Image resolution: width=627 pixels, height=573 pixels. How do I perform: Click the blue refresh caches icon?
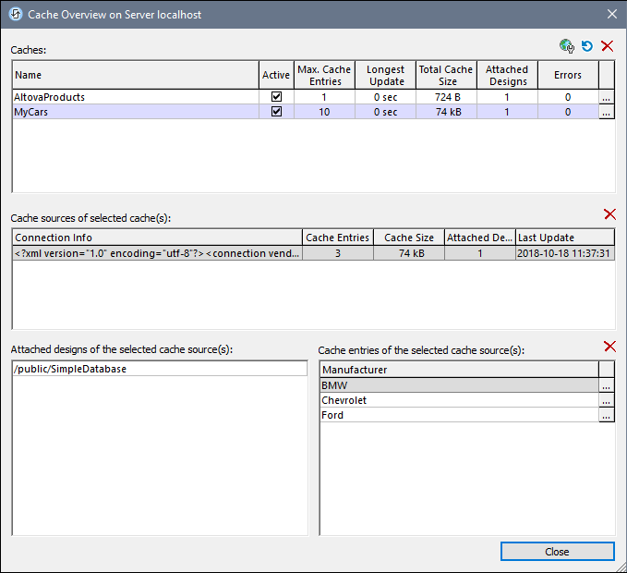(x=587, y=46)
